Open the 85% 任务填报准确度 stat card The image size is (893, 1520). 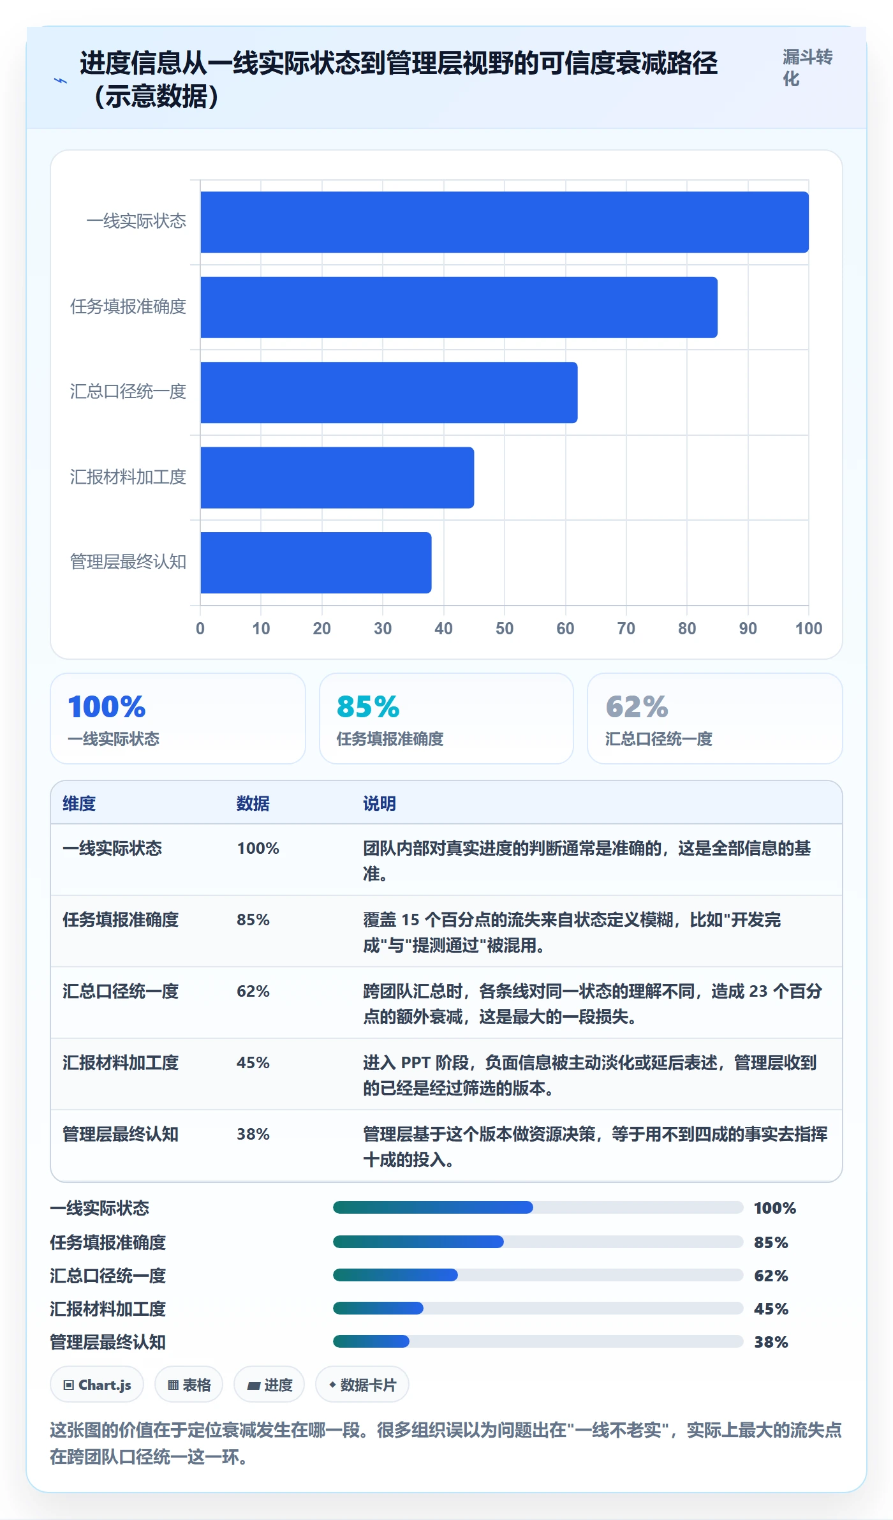pos(447,719)
